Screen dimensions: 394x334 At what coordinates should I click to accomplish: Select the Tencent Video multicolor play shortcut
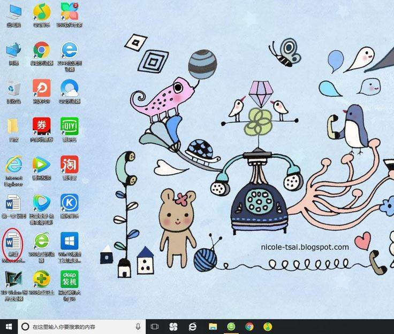click(x=41, y=168)
